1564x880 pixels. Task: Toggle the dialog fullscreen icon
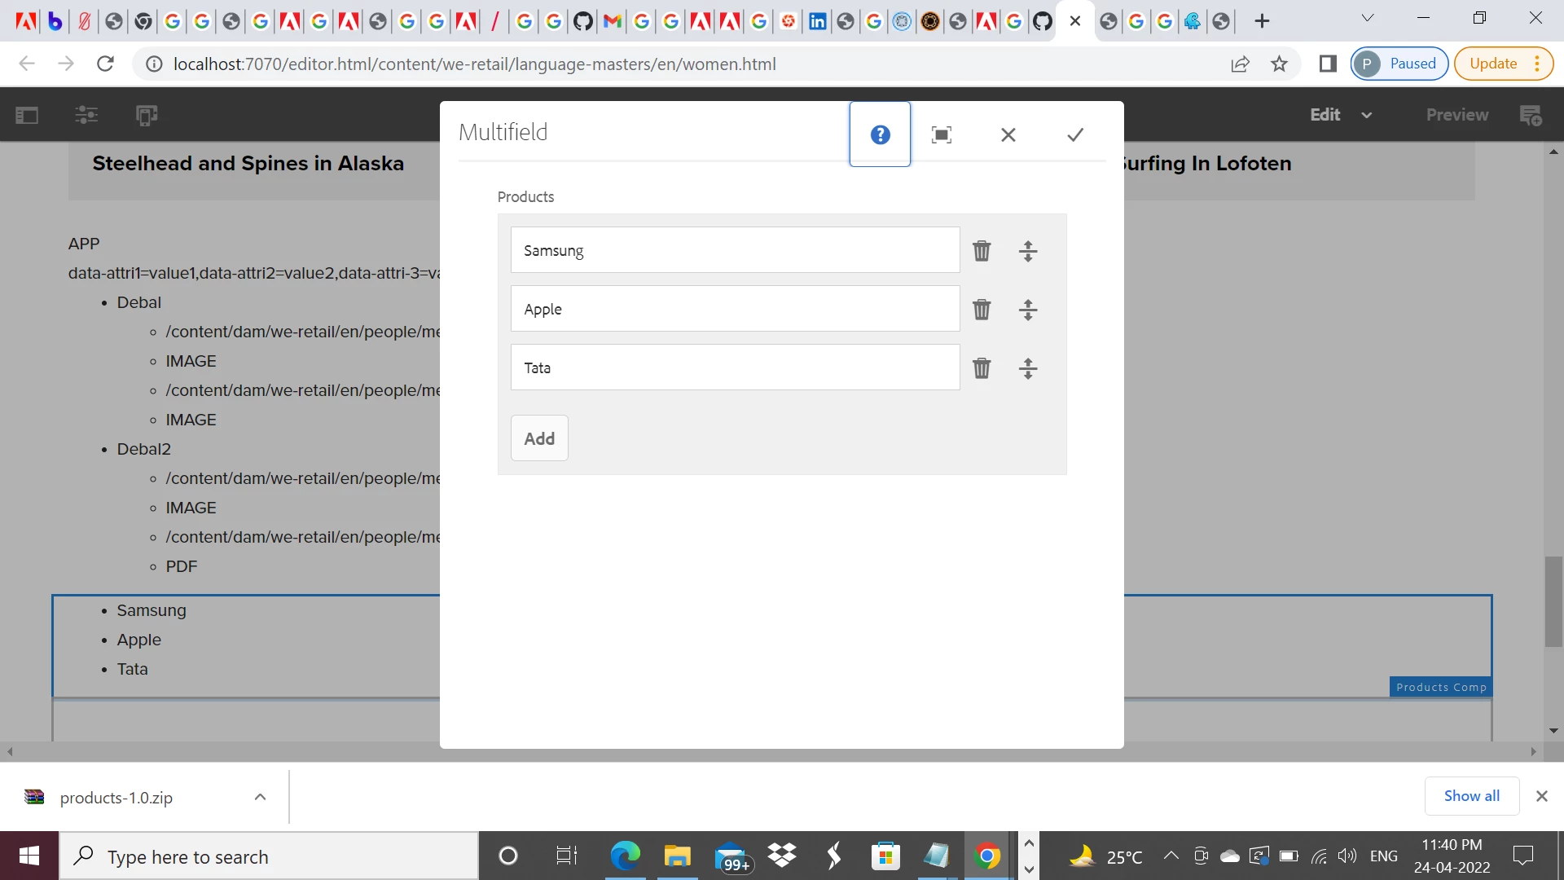tap(942, 134)
